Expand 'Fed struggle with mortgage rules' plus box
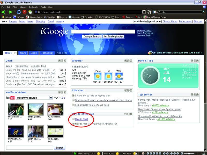 (73, 105)
